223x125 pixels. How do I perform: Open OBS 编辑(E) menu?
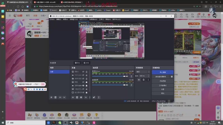point(59,19)
